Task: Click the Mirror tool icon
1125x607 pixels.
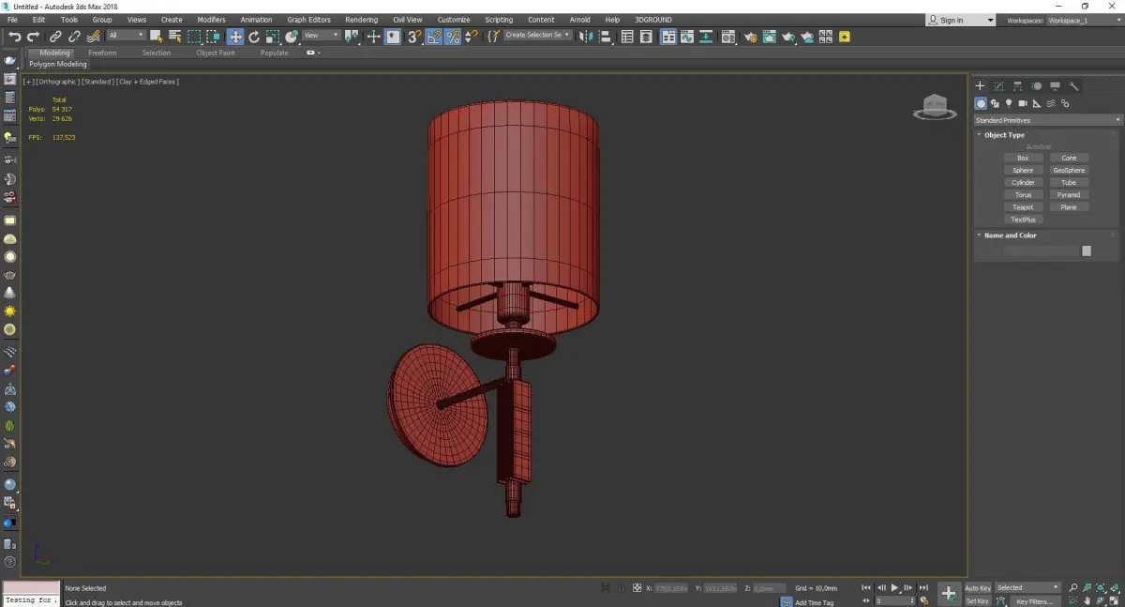Action: pyautogui.click(x=585, y=37)
